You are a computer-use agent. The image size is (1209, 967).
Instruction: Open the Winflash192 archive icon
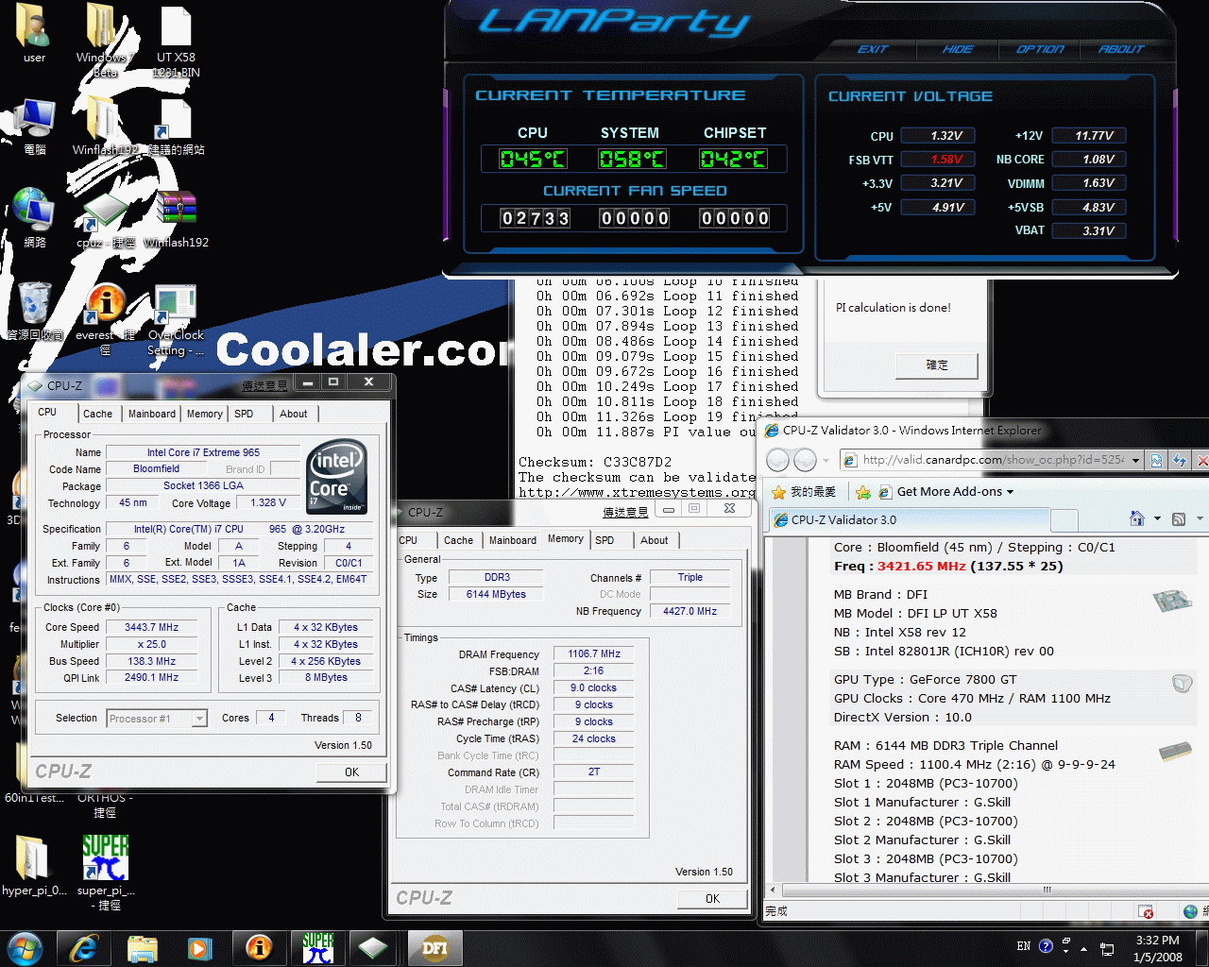click(x=177, y=219)
